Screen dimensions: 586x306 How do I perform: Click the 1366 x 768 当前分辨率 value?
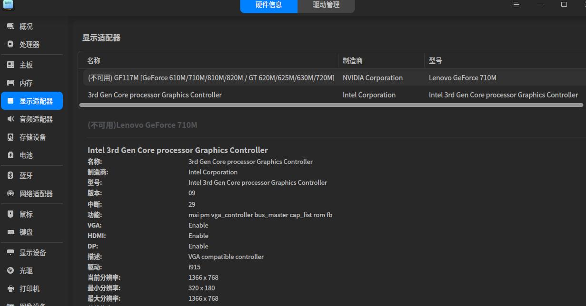click(203, 277)
